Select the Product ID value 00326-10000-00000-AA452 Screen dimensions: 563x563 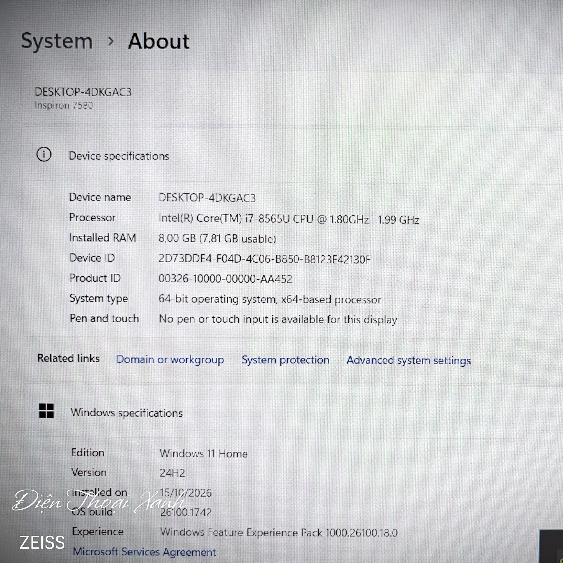[225, 279]
